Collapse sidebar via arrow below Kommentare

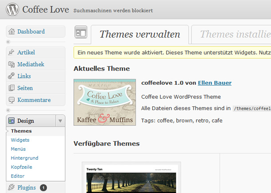point(8,110)
